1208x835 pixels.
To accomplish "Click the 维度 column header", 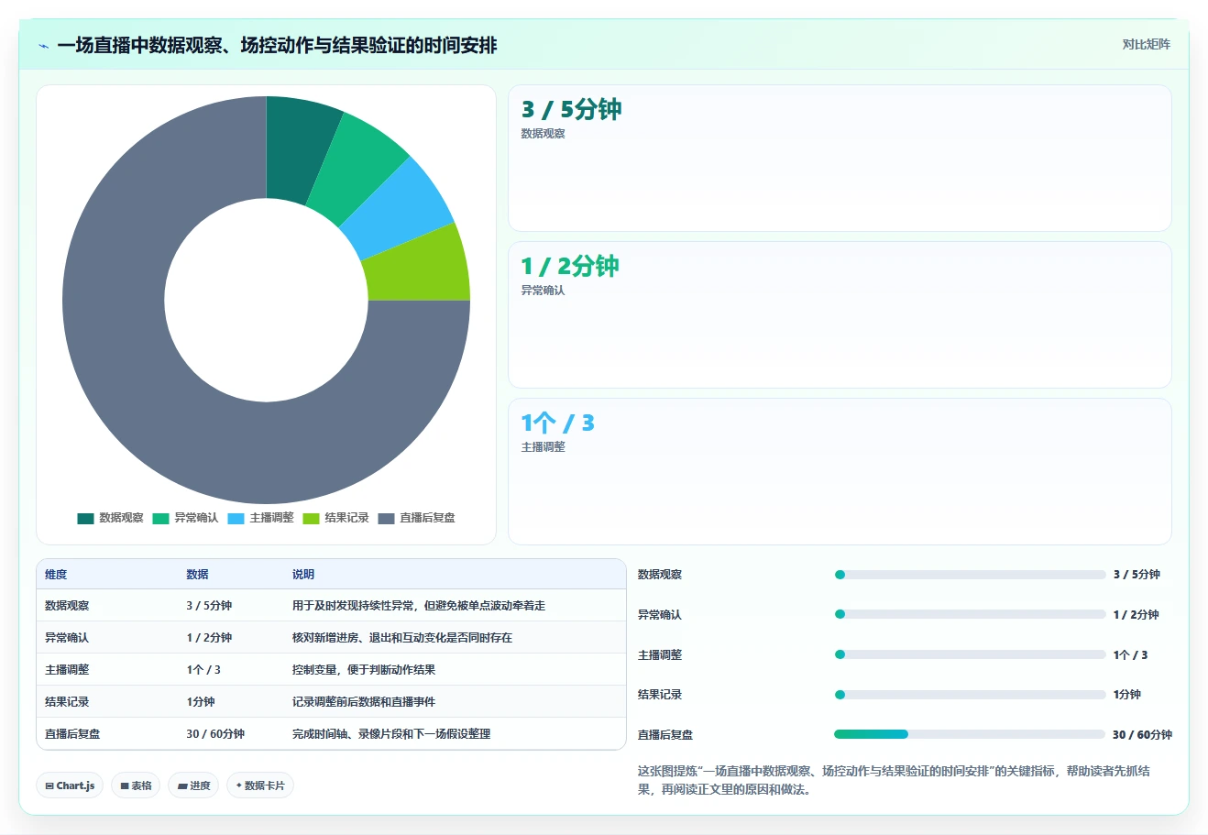I will click(x=56, y=575).
